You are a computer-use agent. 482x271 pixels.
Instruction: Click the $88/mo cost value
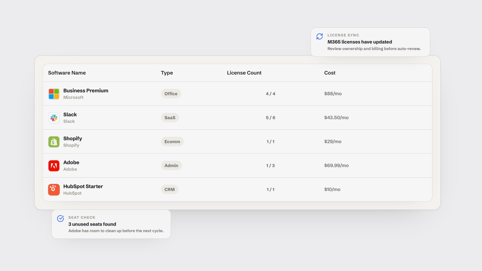[x=333, y=94]
